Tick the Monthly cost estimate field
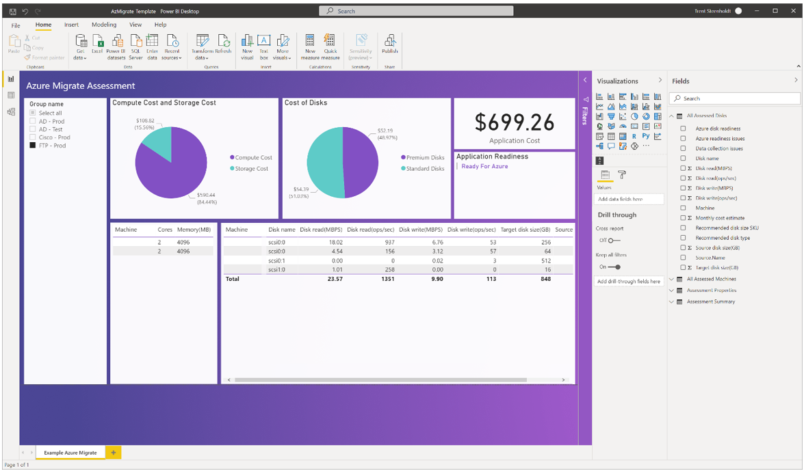This screenshot has height=473, width=806. [683, 218]
